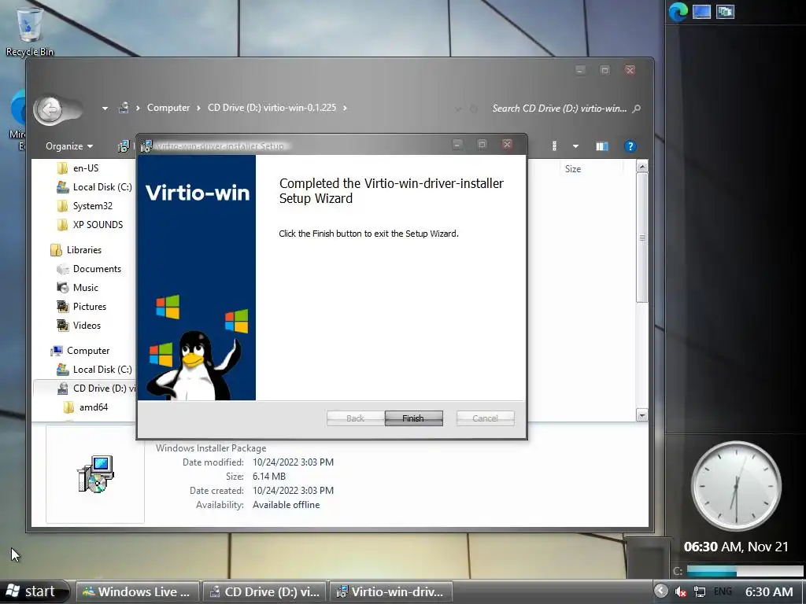Select XP SOUNDS folder in navigation pane
806x604 pixels.
tap(91, 225)
